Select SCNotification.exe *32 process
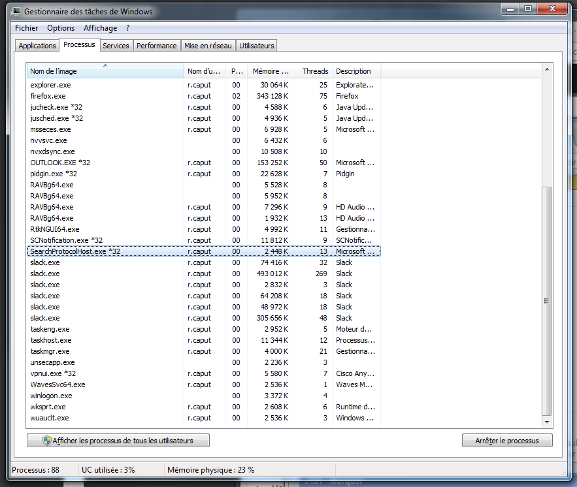Screen dimensions: 577x487 coord(203,240)
